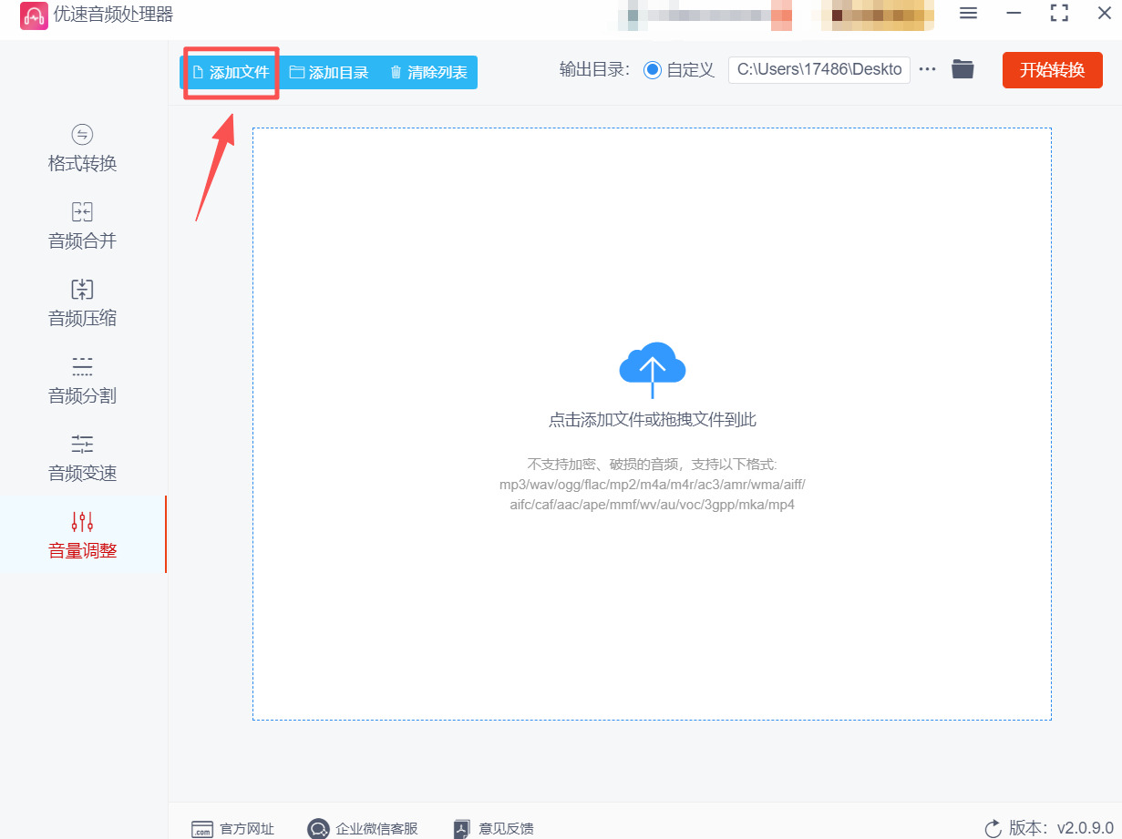Click the 添加文件 button
1122x839 pixels.
coord(231,72)
